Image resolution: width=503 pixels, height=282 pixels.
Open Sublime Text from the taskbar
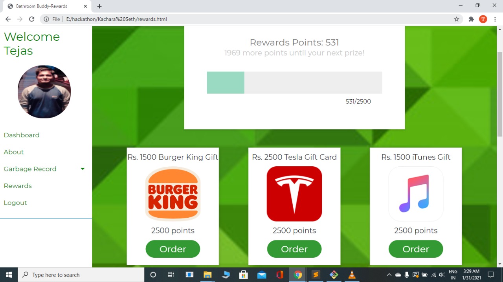click(x=316, y=275)
